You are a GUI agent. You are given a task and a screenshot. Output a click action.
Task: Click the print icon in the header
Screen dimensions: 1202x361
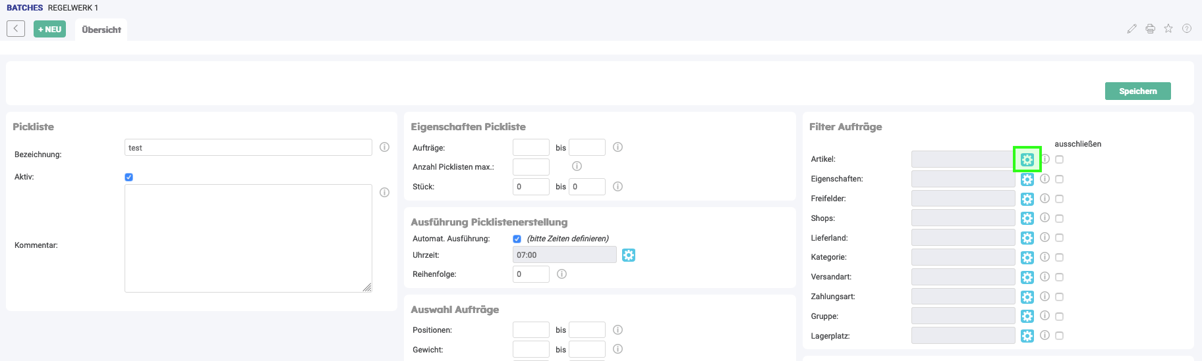point(1150,29)
